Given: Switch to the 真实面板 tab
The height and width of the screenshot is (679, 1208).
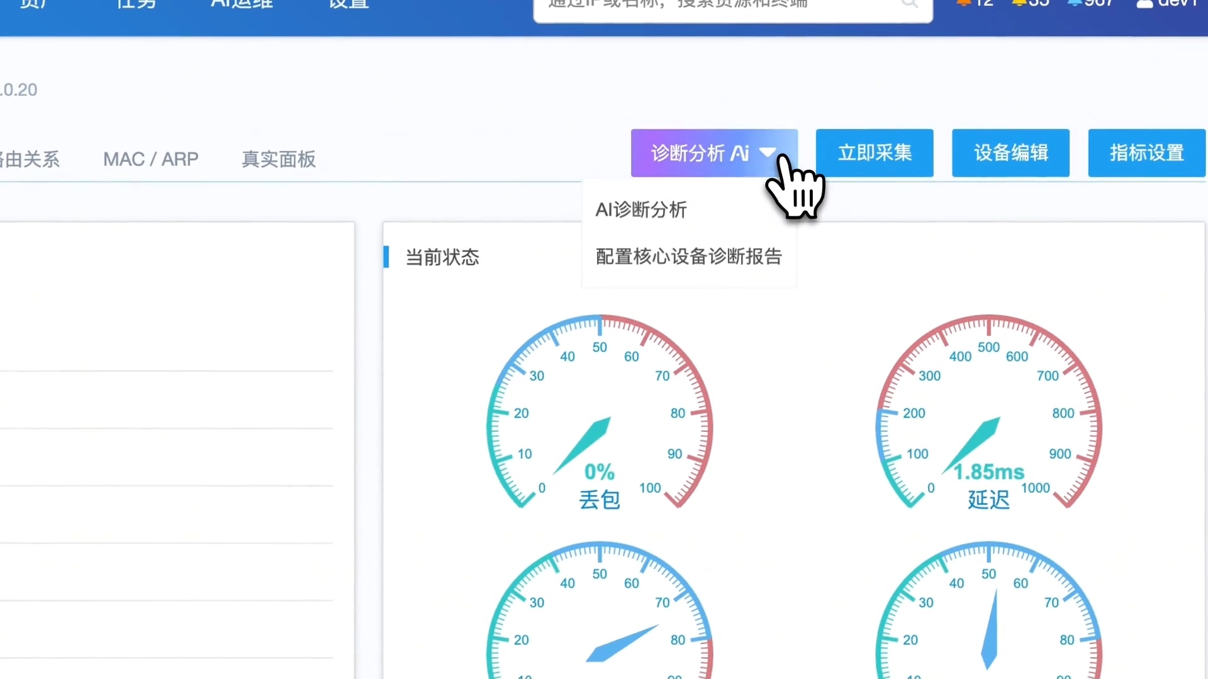Looking at the screenshot, I should coord(278,159).
